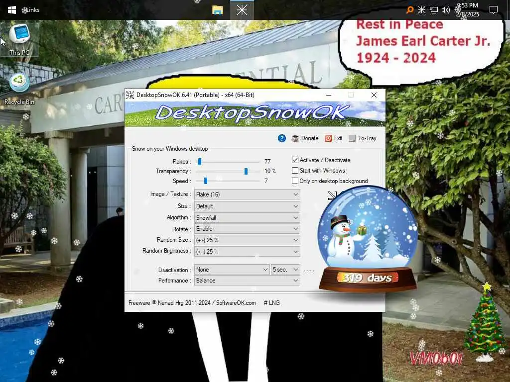510x382 pixels.
Task: Click DesktopSnowOK snowflake taskbar button
Action: click(242, 10)
